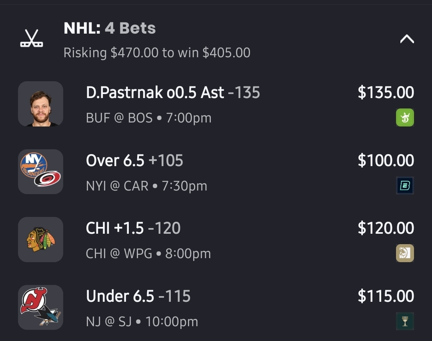The image size is (432, 341).
Task: Click the 'NHL: 4 Bets' header title
Action: coord(110,28)
